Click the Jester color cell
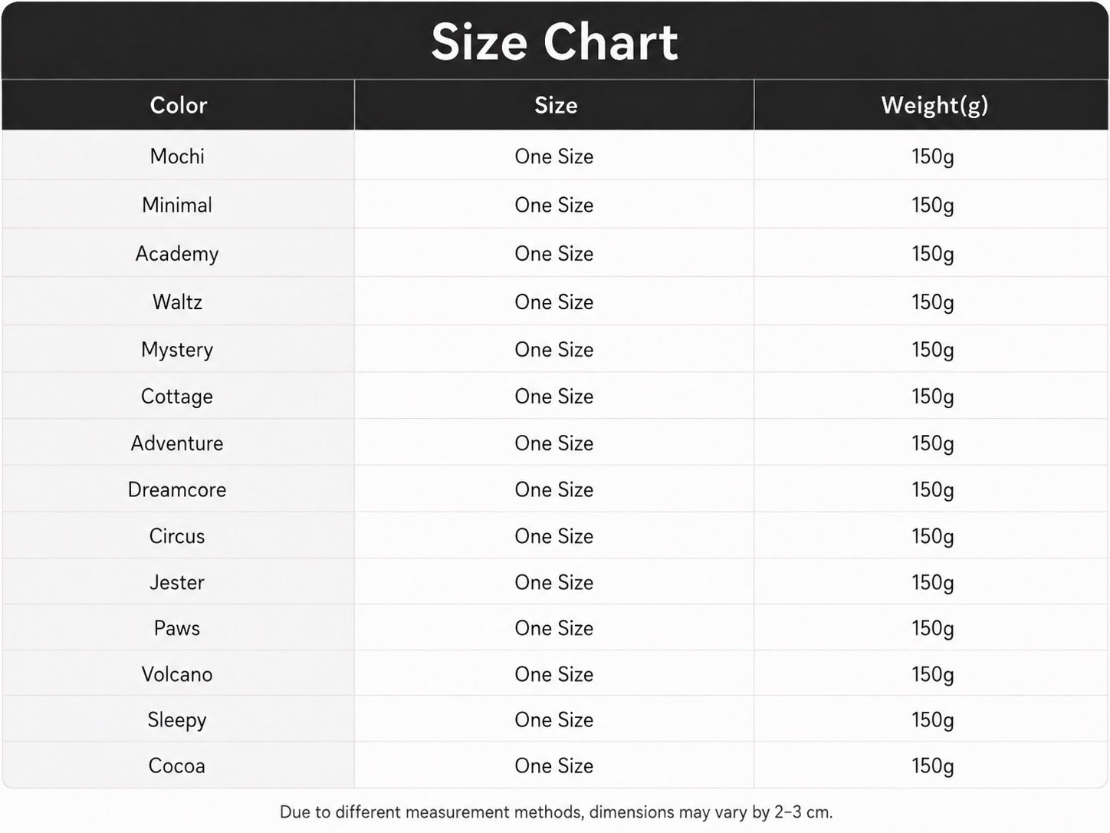The image size is (1110, 833). (177, 582)
